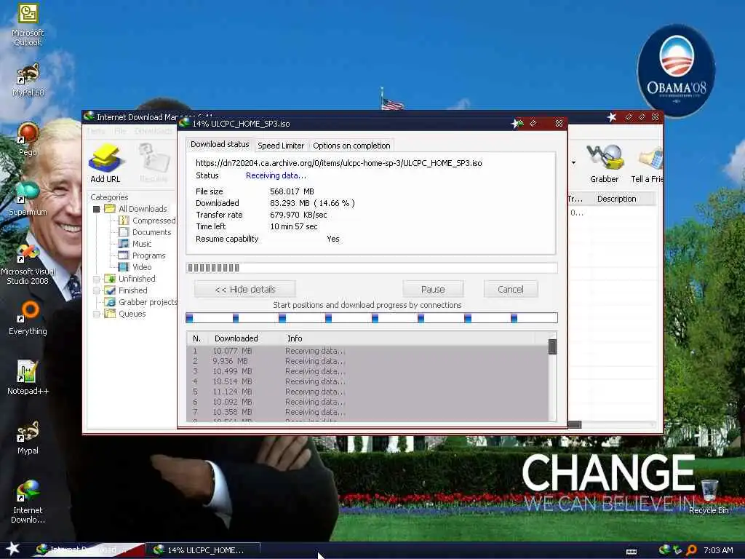This screenshot has width=745, height=559.
Task: Select the Programs category icon
Action: click(124, 255)
